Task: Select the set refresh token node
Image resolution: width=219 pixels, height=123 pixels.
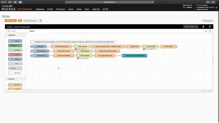Action: (64, 51)
